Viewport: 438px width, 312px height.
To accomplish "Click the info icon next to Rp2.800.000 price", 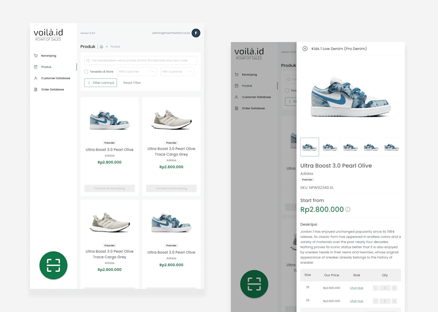I will click(x=348, y=209).
